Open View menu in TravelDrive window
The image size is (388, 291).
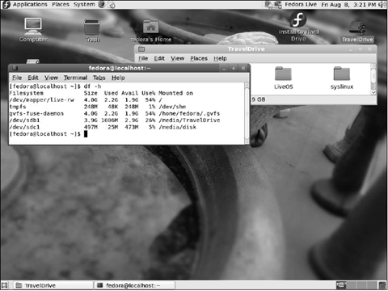click(x=177, y=58)
